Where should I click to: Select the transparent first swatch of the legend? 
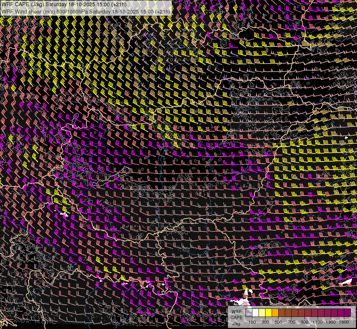[x=249, y=313]
